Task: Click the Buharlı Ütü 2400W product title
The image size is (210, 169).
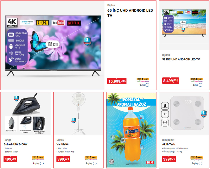Action: 15,144
